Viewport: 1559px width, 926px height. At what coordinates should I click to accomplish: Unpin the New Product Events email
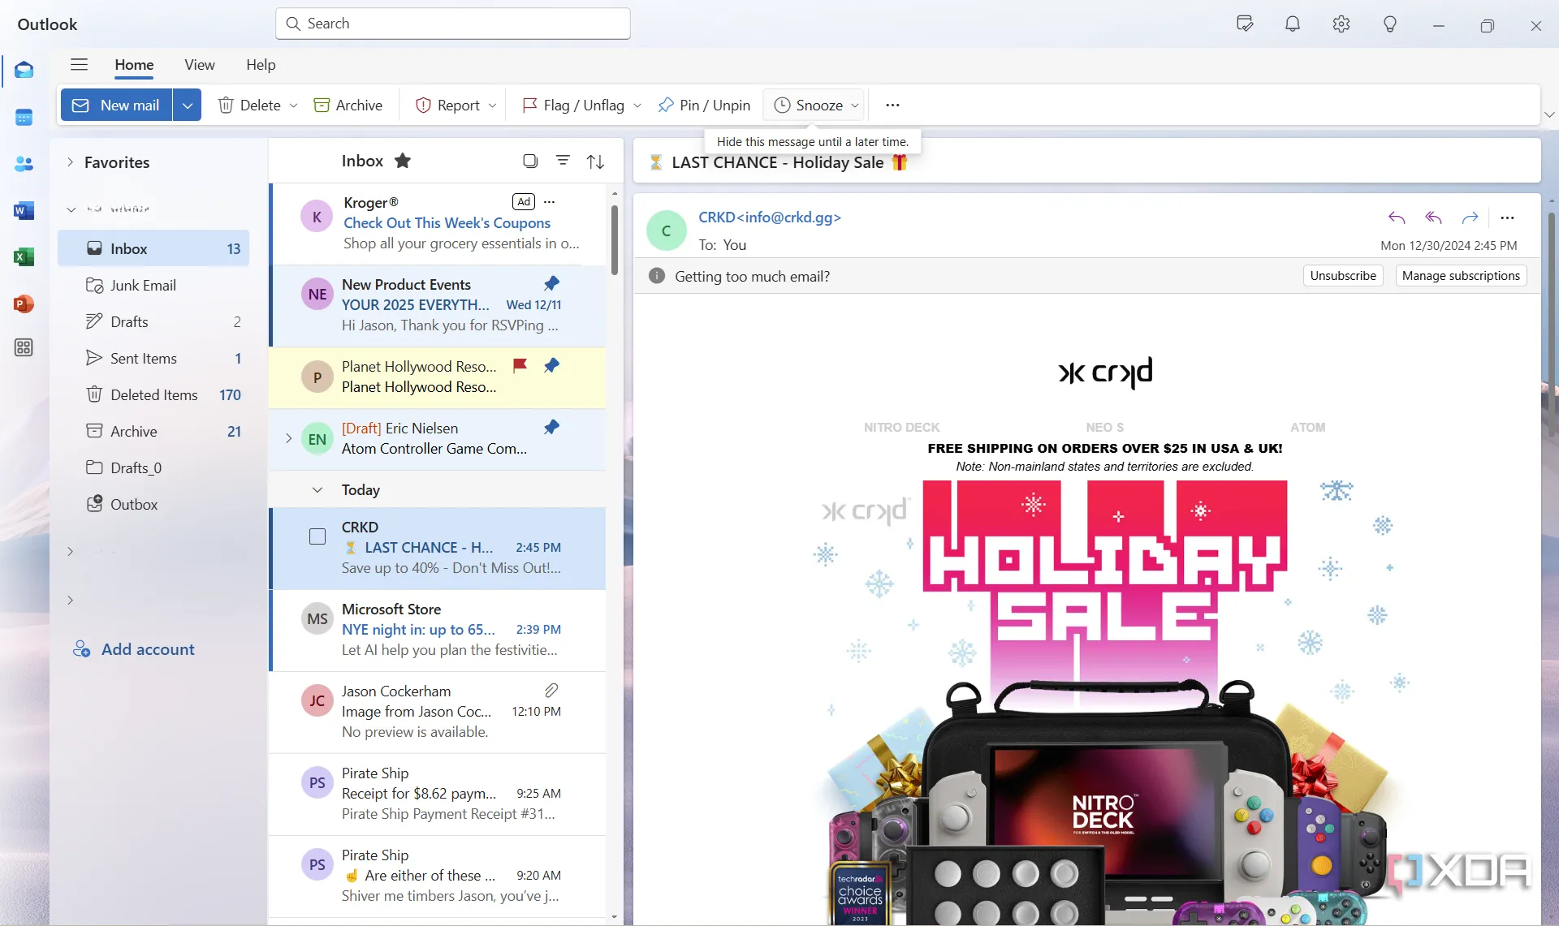551,283
